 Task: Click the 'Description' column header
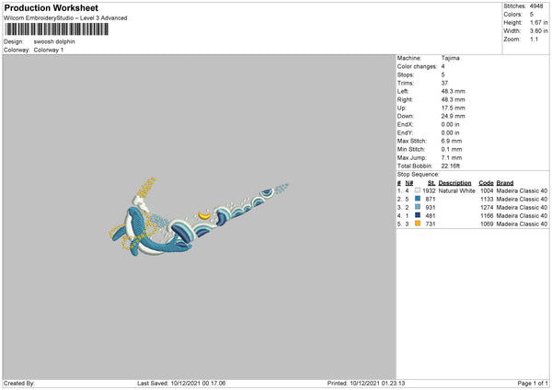[x=454, y=183]
